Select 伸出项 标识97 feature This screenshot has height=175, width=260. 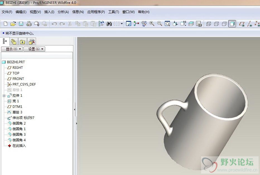(x=21, y=118)
